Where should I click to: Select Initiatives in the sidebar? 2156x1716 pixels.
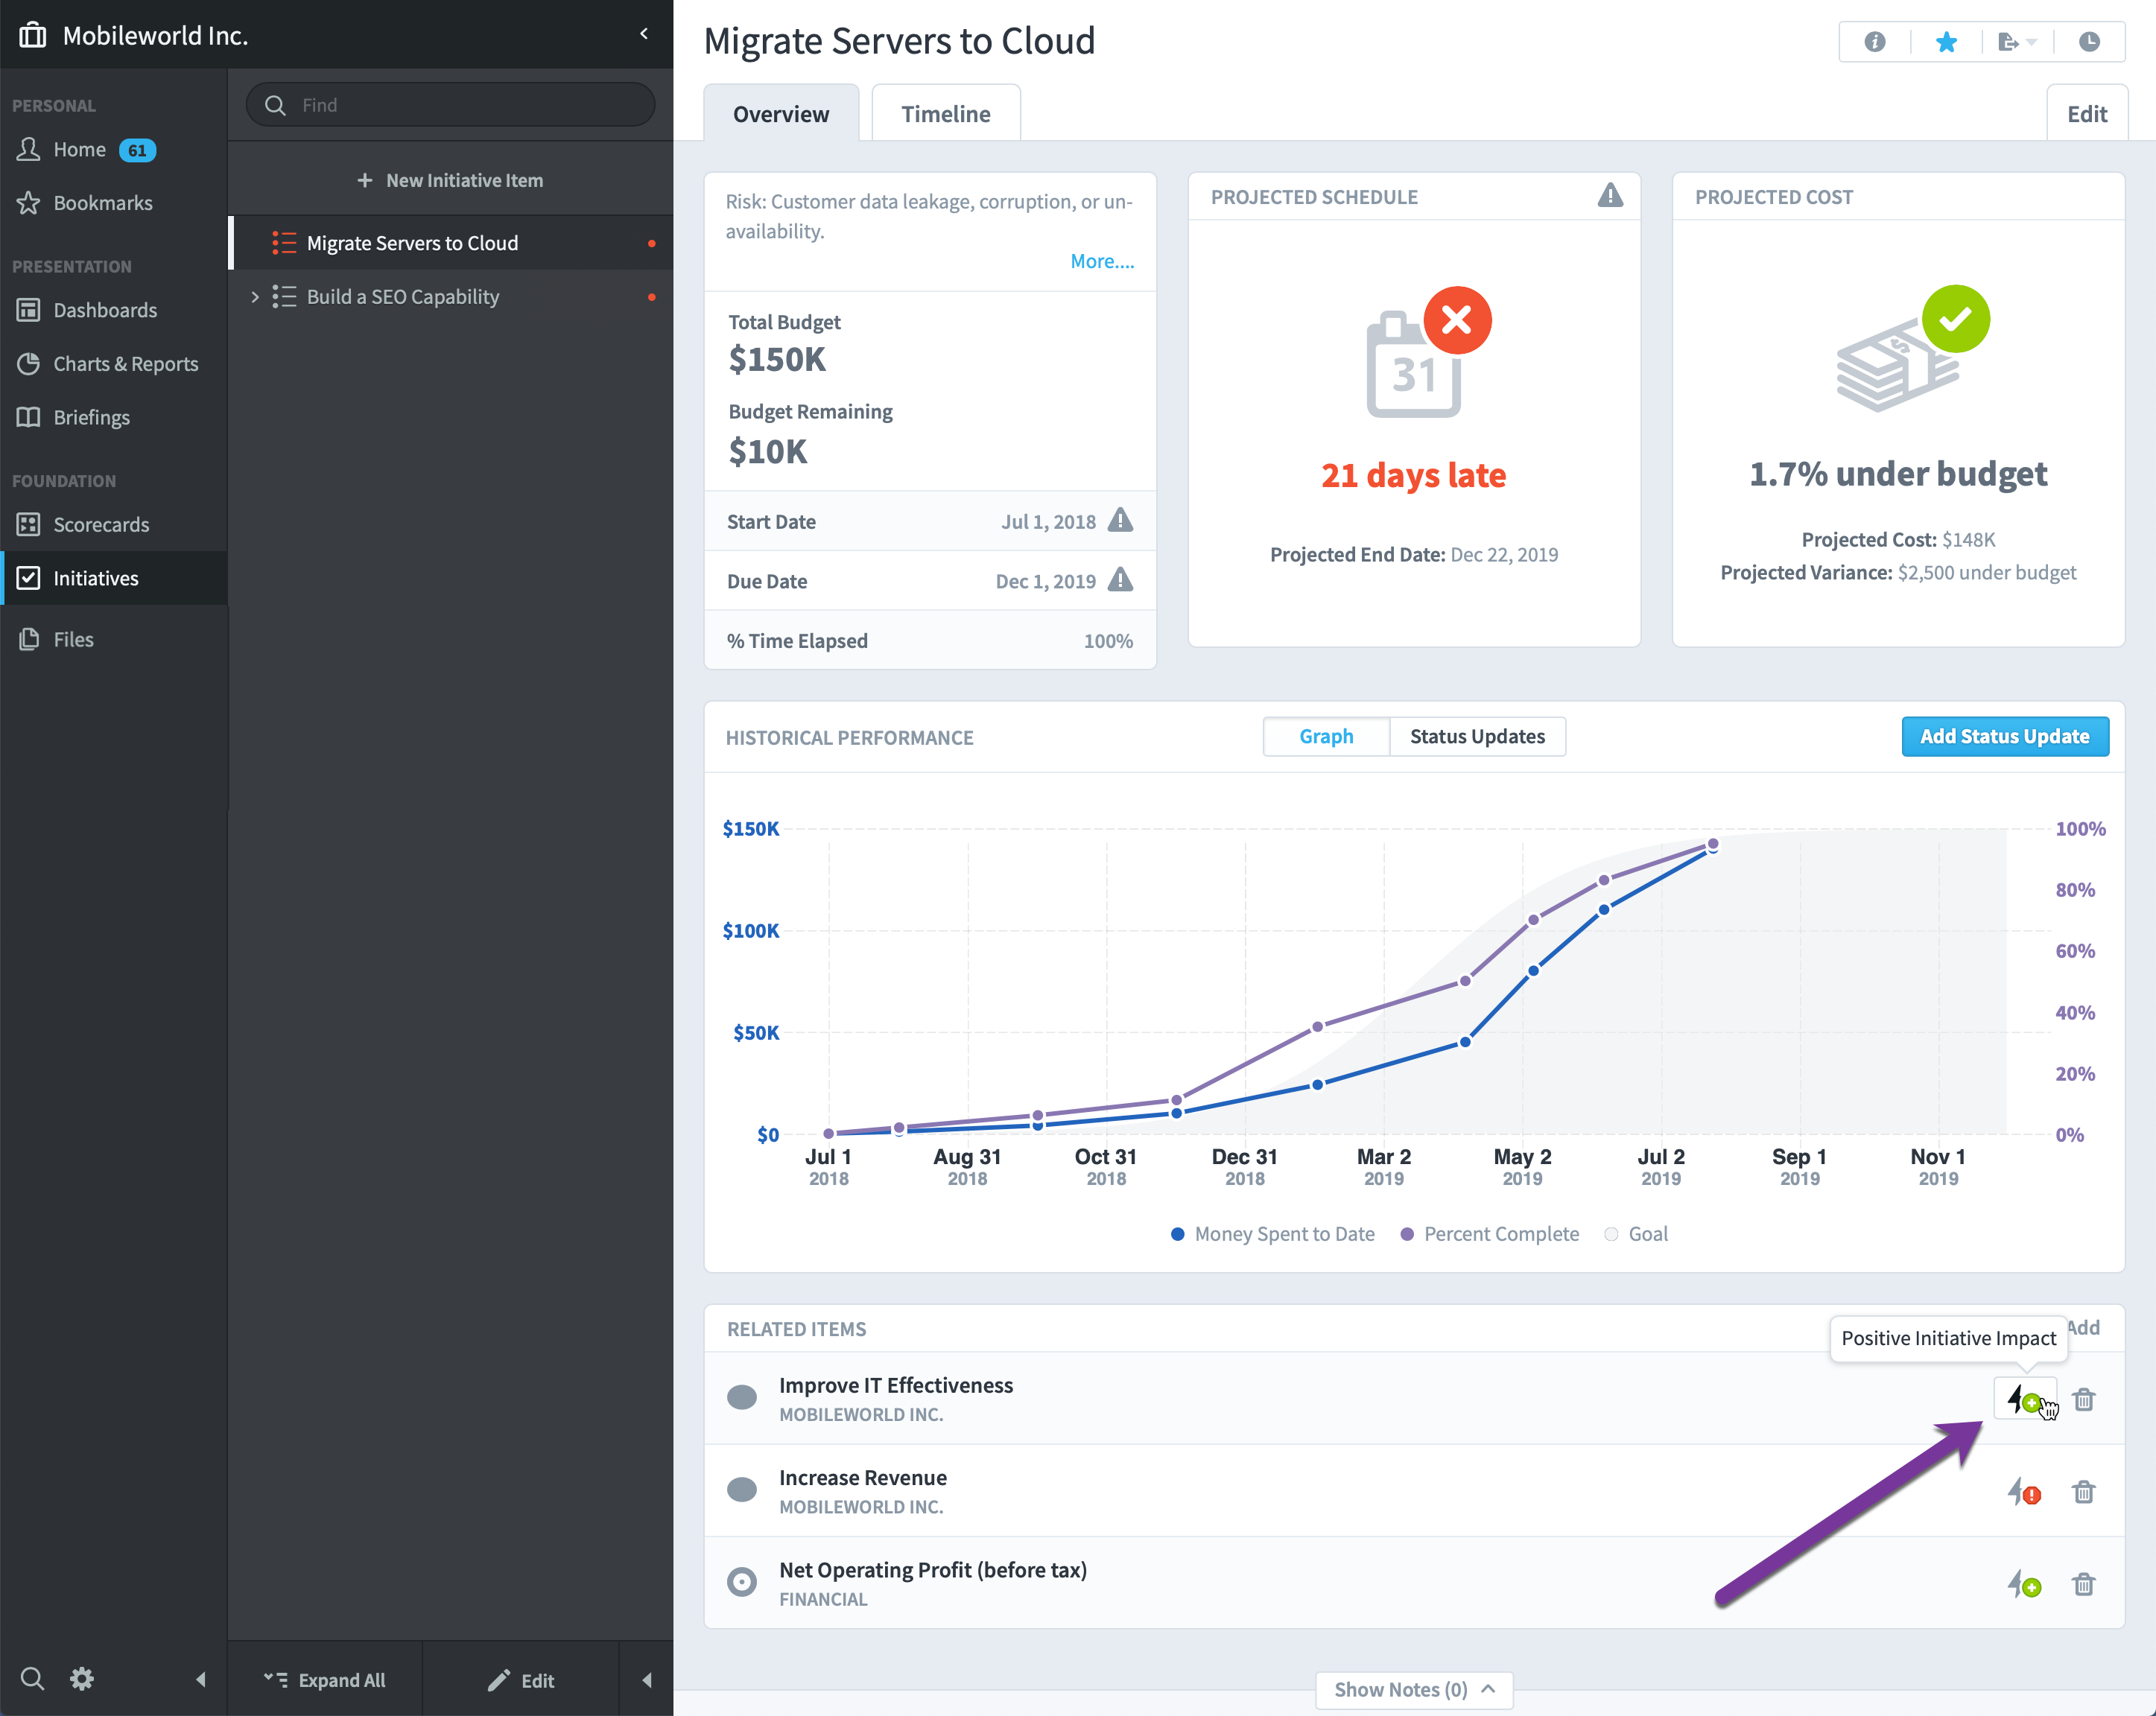click(114, 578)
